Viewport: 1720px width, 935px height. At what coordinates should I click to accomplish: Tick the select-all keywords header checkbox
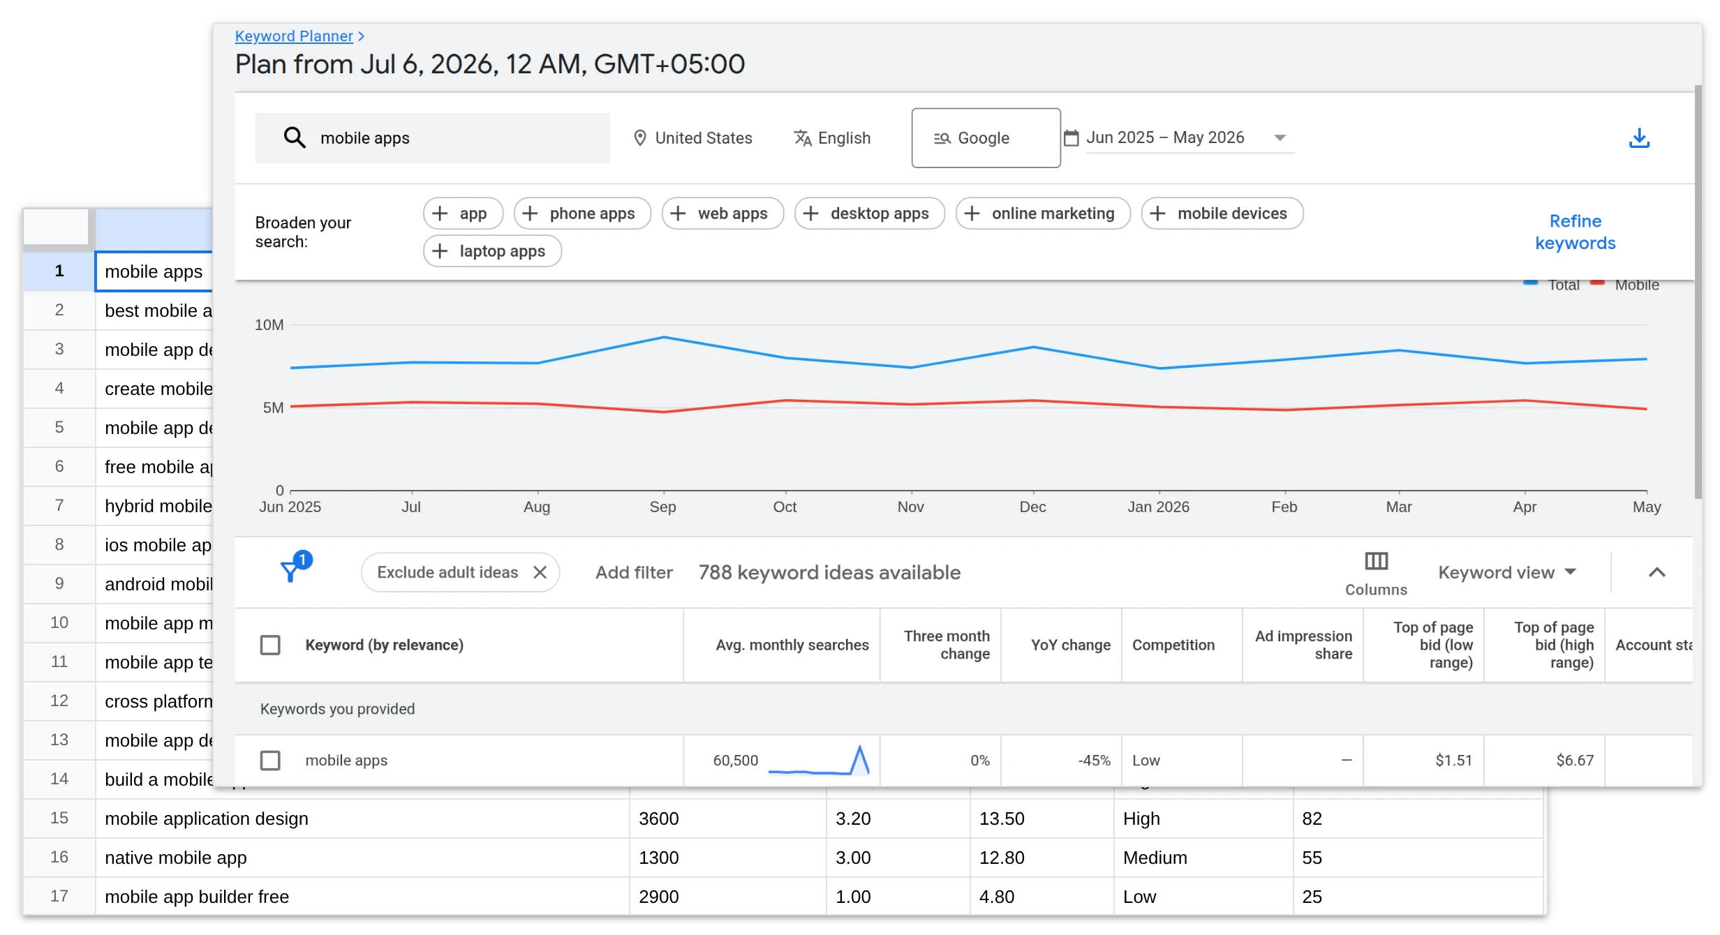[270, 645]
